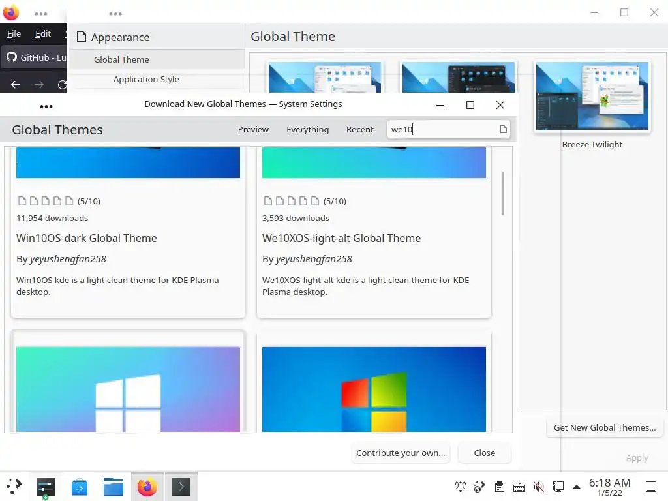Open System Settings titlebar three-dot menu

tap(115, 14)
